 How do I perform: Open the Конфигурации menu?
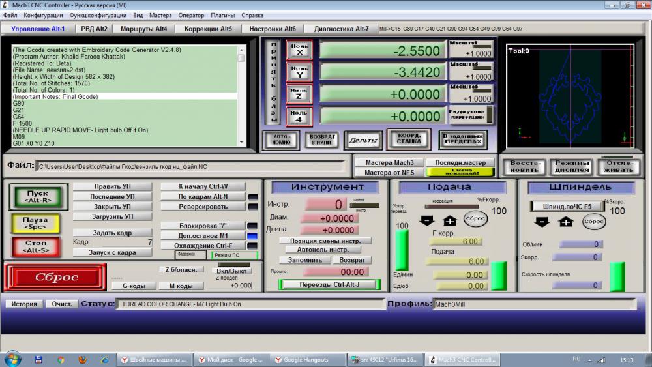point(43,16)
